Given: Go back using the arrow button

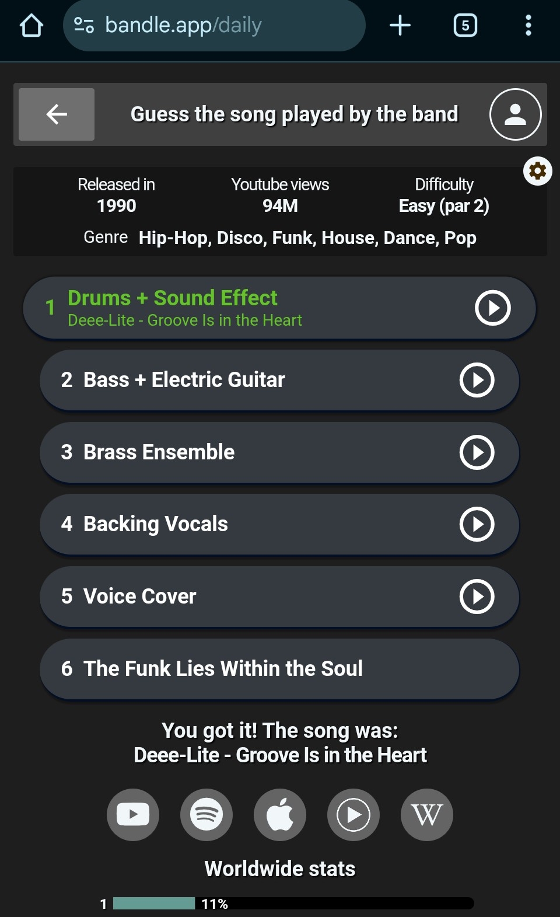Looking at the screenshot, I should pyautogui.click(x=57, y=114).
